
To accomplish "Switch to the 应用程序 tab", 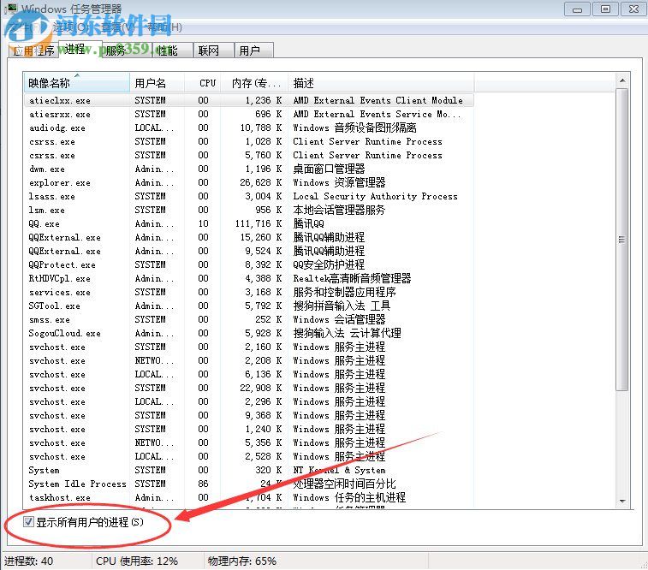I will (x=33, y=50).
